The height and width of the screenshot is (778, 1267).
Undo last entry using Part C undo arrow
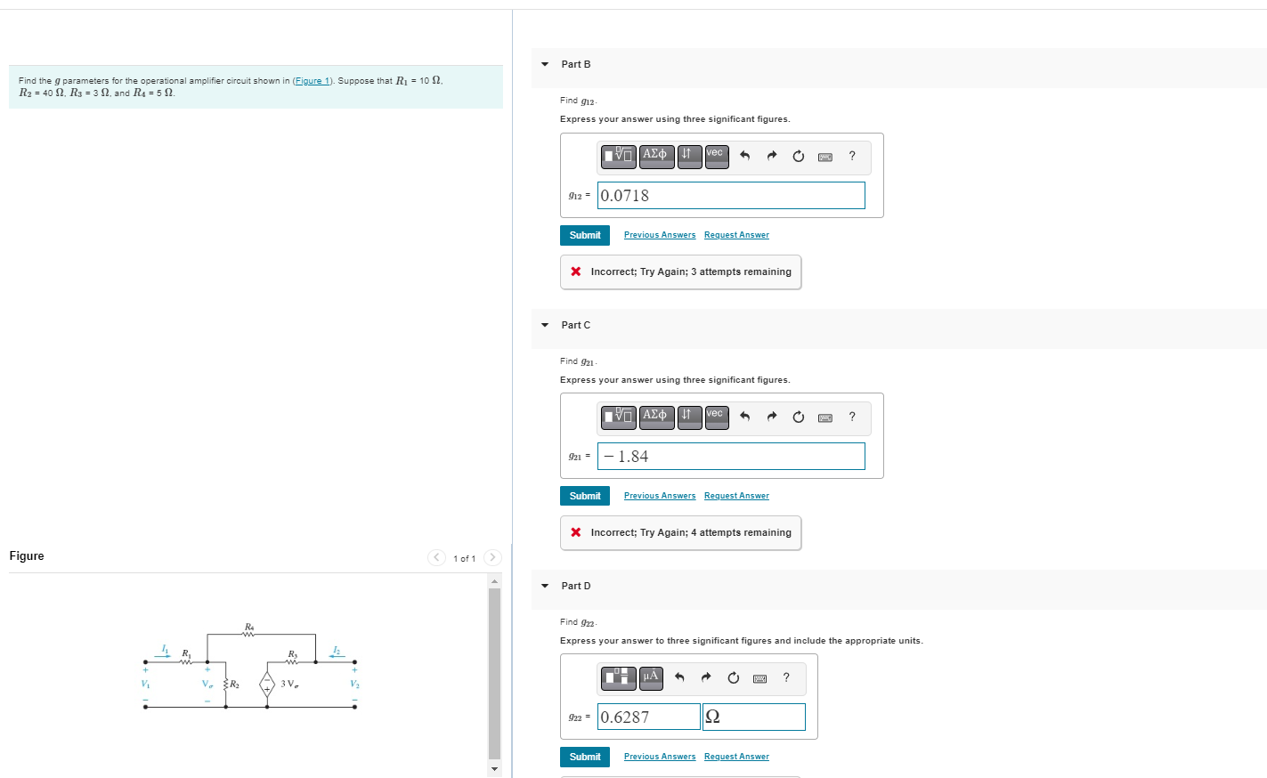click(745, 417)
